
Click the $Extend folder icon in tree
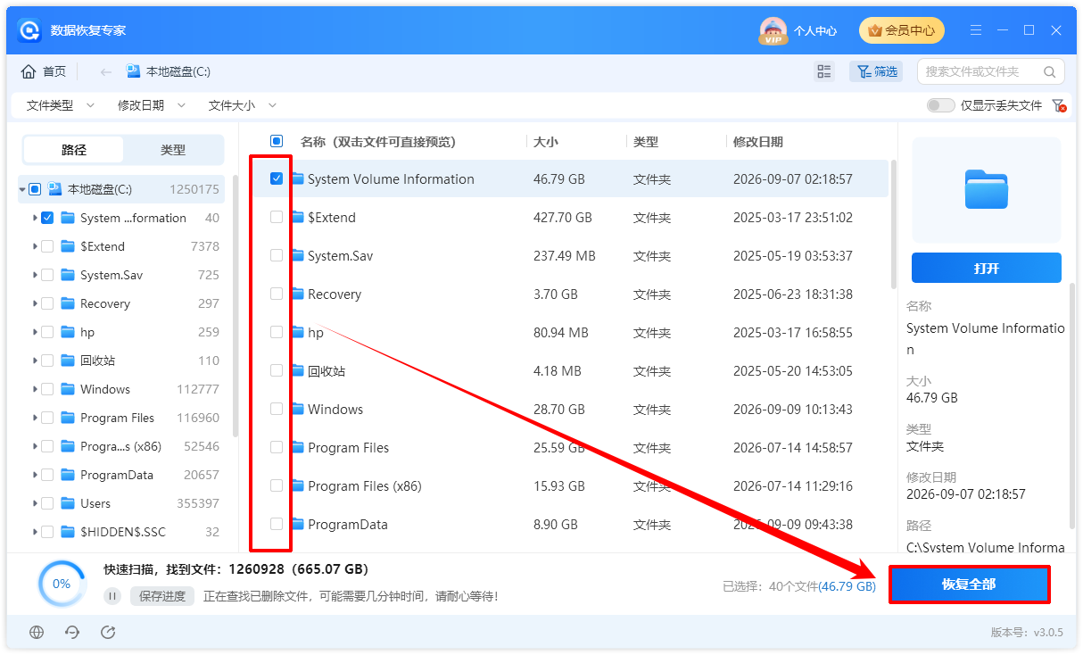coord(68,246)
